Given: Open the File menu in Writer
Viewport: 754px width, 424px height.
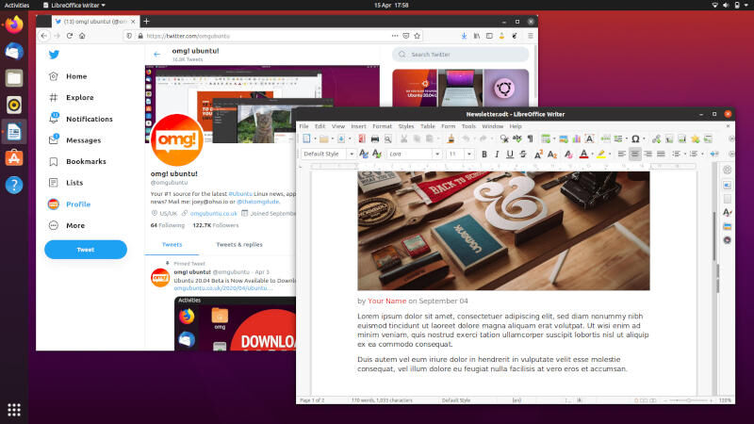Looking at the screenshot, I should (303, 126).
